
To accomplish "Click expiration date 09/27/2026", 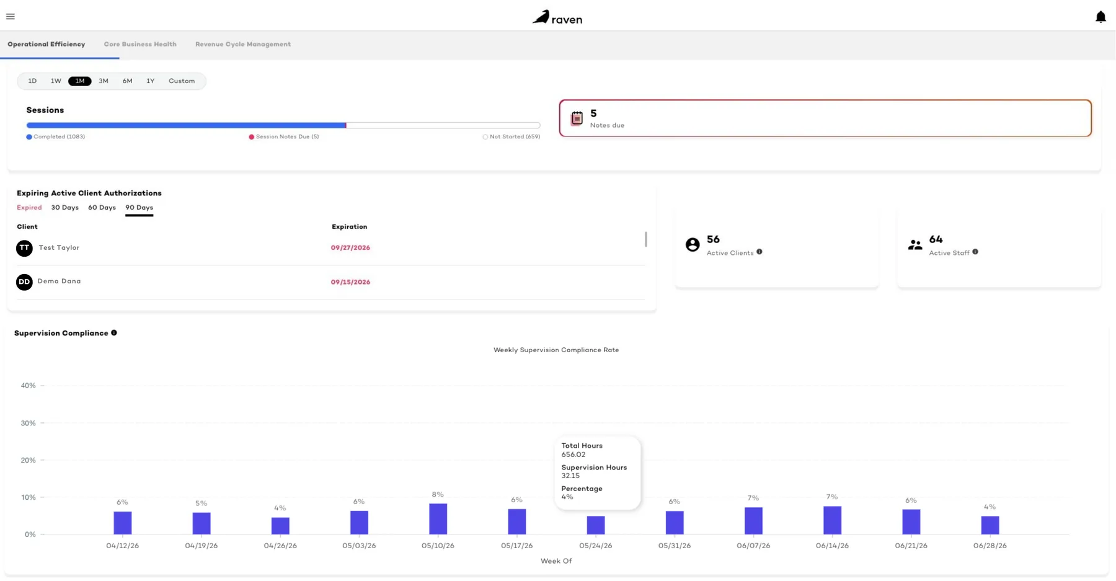I will tap(350, 248).
